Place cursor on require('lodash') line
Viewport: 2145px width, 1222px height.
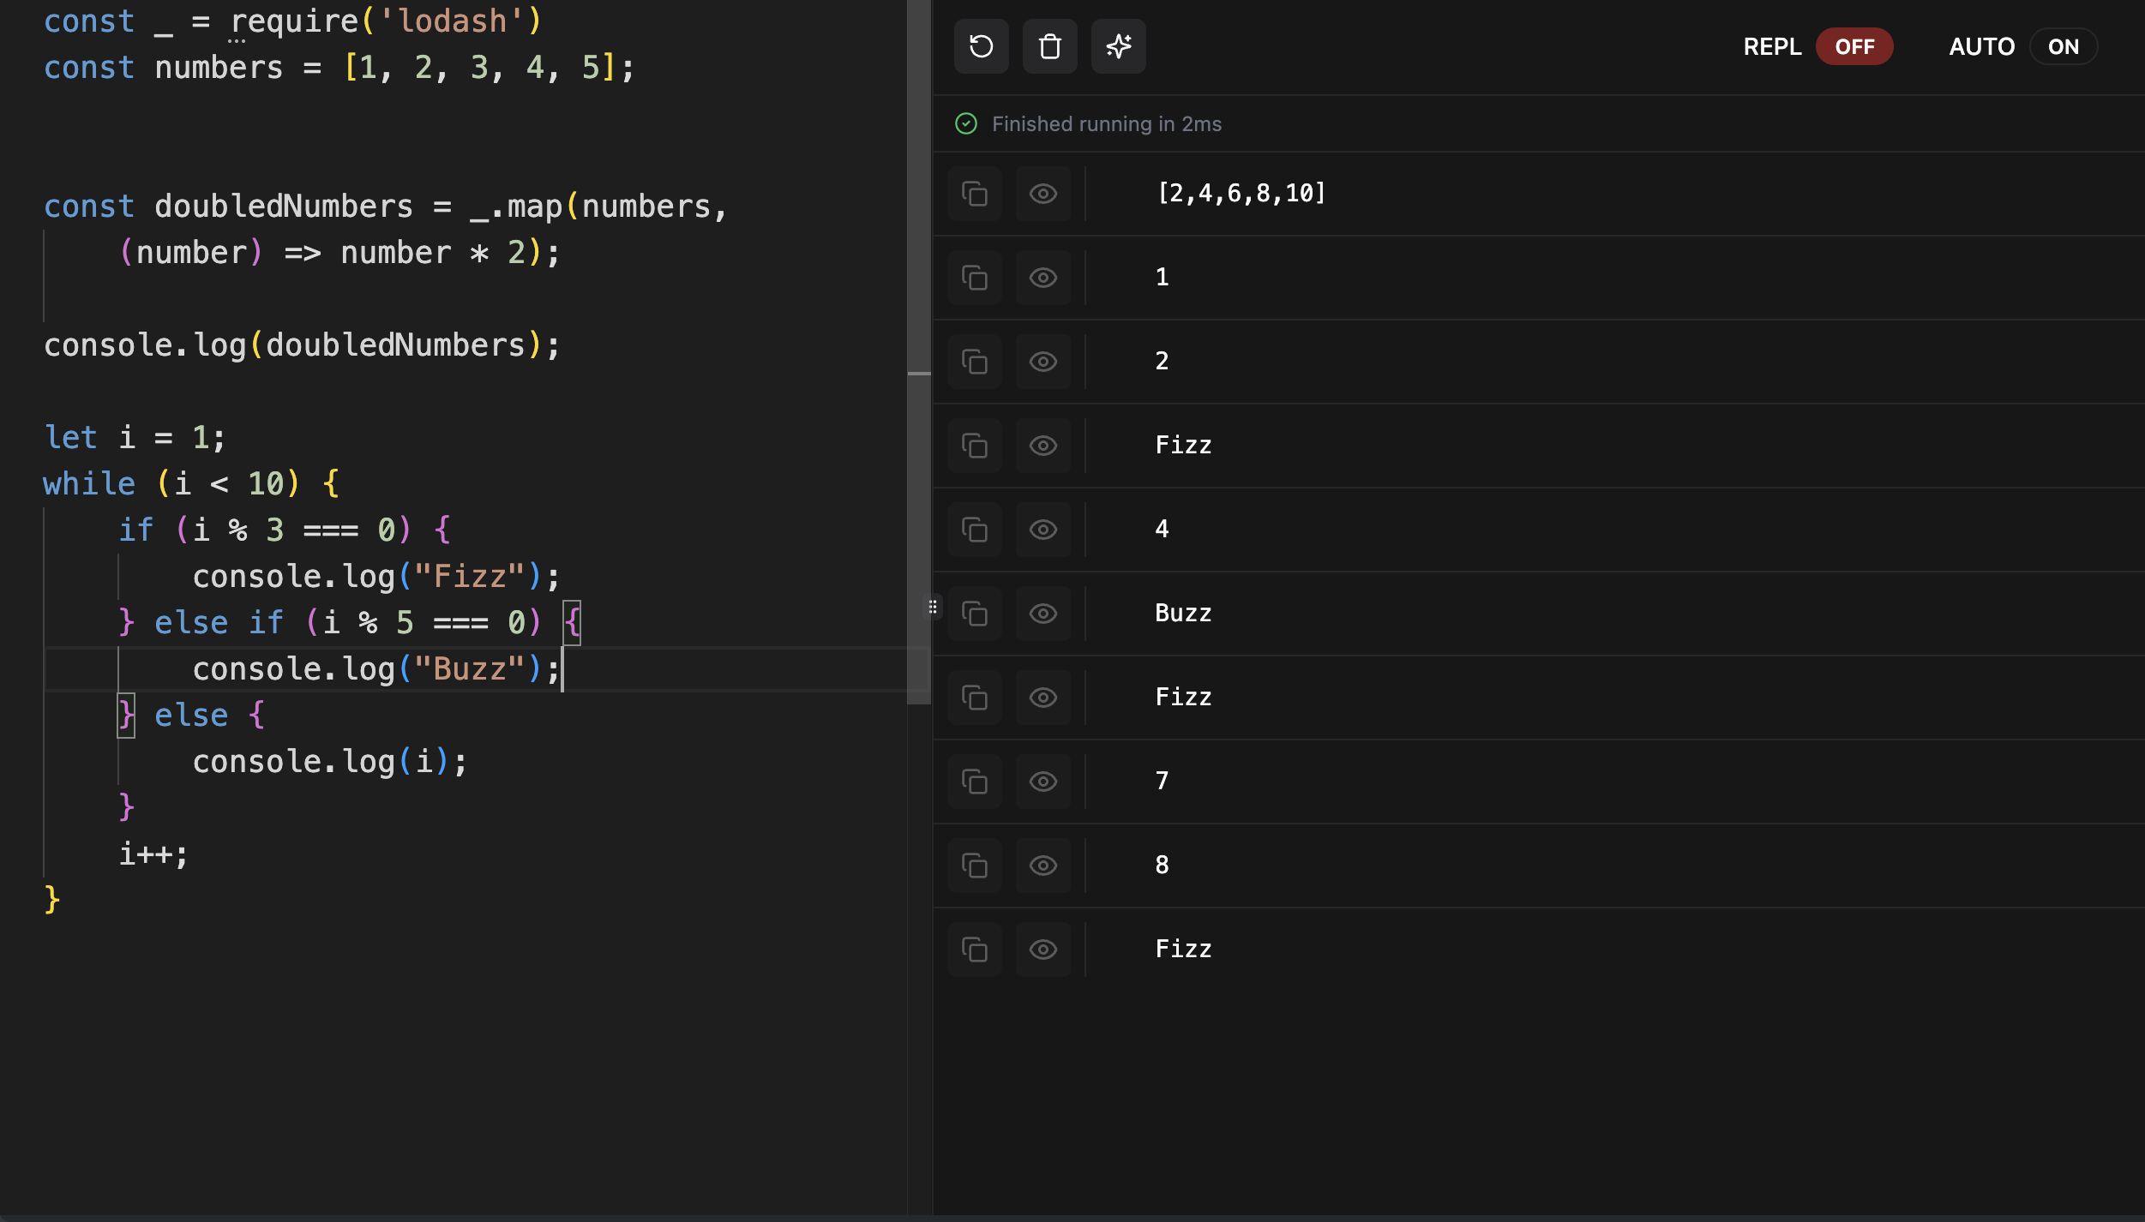tap(293, 21)
